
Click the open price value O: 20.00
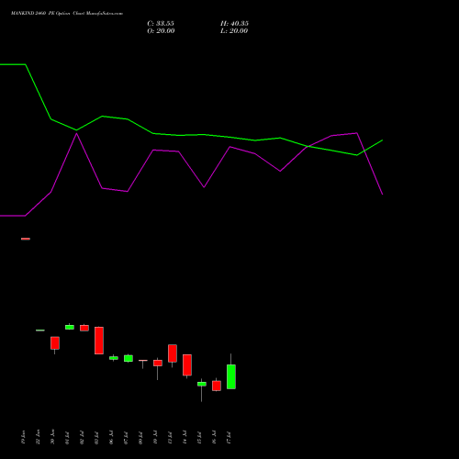[161, 31]
